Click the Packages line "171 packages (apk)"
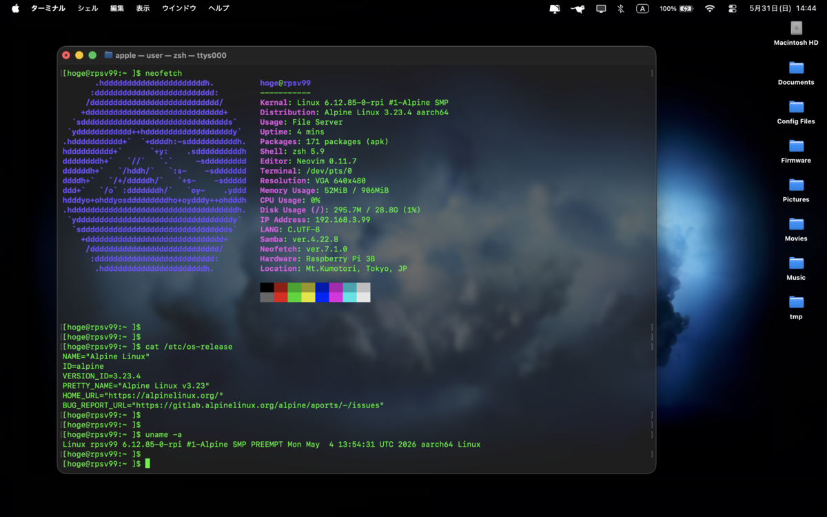Image resolution: width=827 pixels, height=517 pixels. [324, 142]
